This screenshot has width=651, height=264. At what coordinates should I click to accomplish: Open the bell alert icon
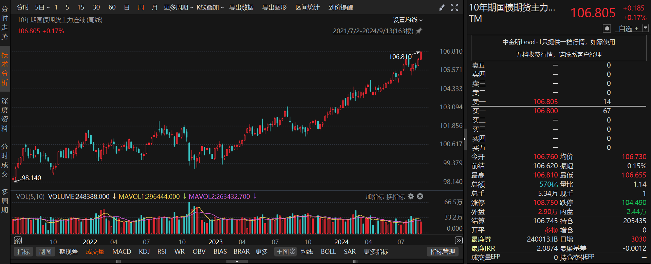click(x=607, y=29)
